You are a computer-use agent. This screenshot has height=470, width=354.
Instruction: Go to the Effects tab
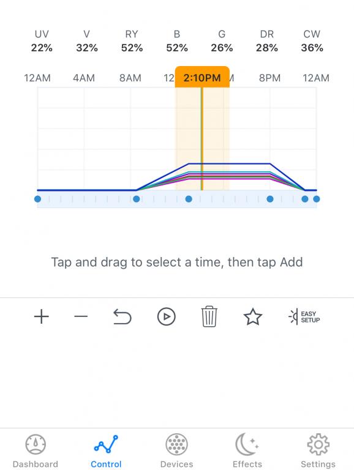pyautogui.click(x=247, y=451)
